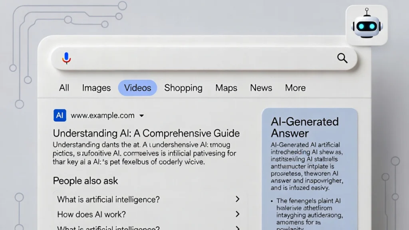
Task: Expand the dropdown arrow next to www.example.com
Action: click(x=141, y=115)
